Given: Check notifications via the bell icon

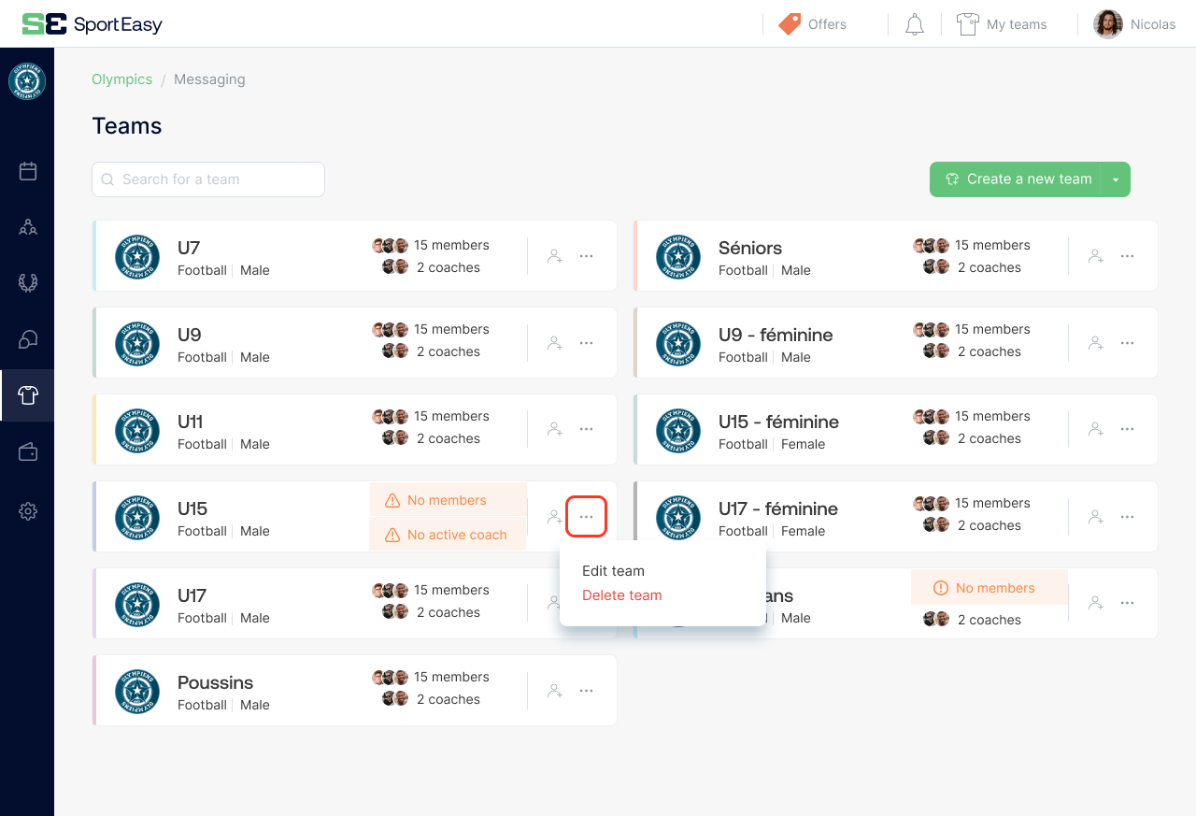Looking at the screenshot, I should point(914,24).
